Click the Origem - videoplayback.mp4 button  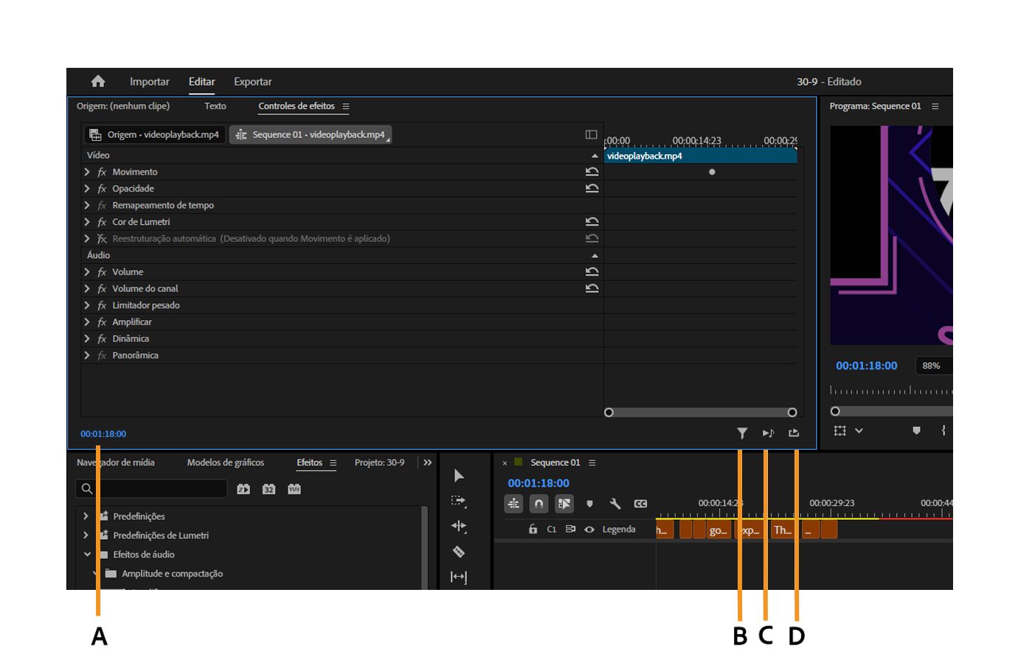click(154, 135)
